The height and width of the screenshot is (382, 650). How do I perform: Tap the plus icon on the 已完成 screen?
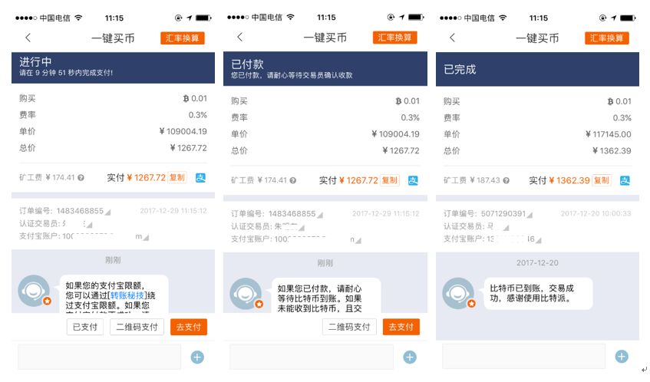coord(622,357)
